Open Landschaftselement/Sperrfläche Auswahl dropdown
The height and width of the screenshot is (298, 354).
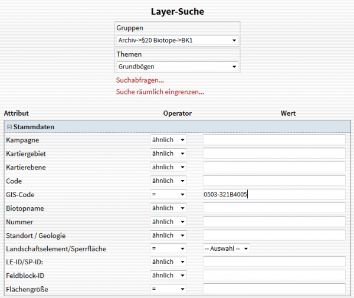click(227, 249)
